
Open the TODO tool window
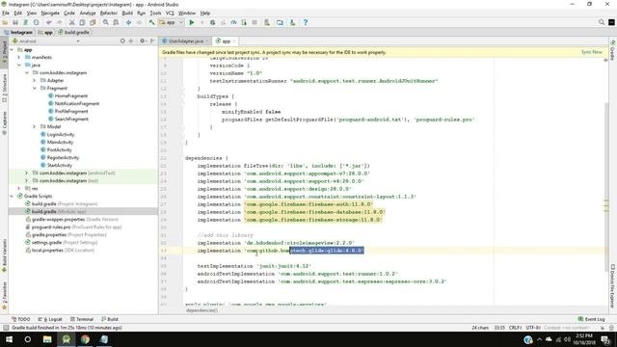(x=20, y=319)
